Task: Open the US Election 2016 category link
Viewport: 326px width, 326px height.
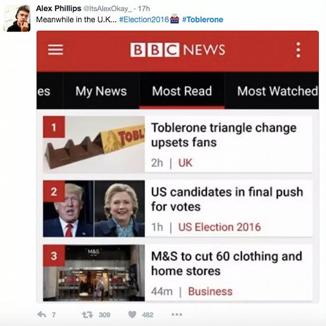Action: pos(220,227)
